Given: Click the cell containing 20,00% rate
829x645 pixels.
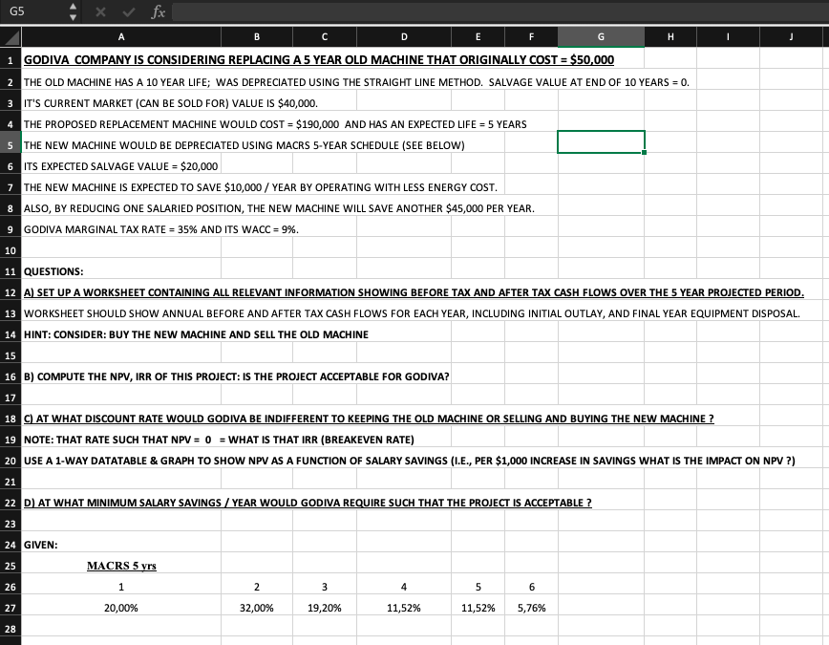Looking at the screenshot, I should click(x=120, y=607).
